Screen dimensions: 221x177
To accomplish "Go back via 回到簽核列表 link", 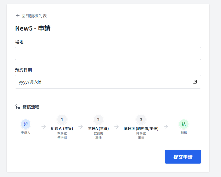I will click(x=34, y=16).
